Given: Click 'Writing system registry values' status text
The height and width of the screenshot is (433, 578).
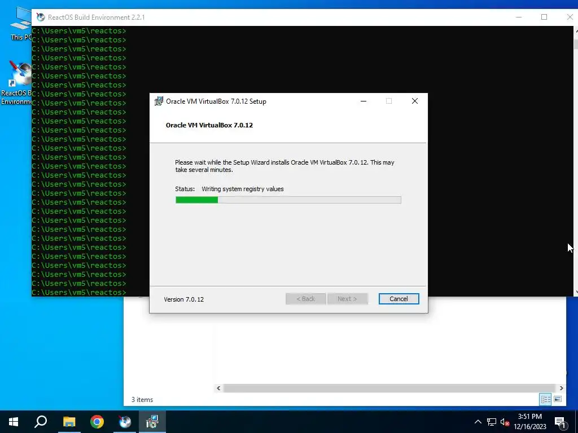Looking at the screenshot, I should tap(243, 189).
